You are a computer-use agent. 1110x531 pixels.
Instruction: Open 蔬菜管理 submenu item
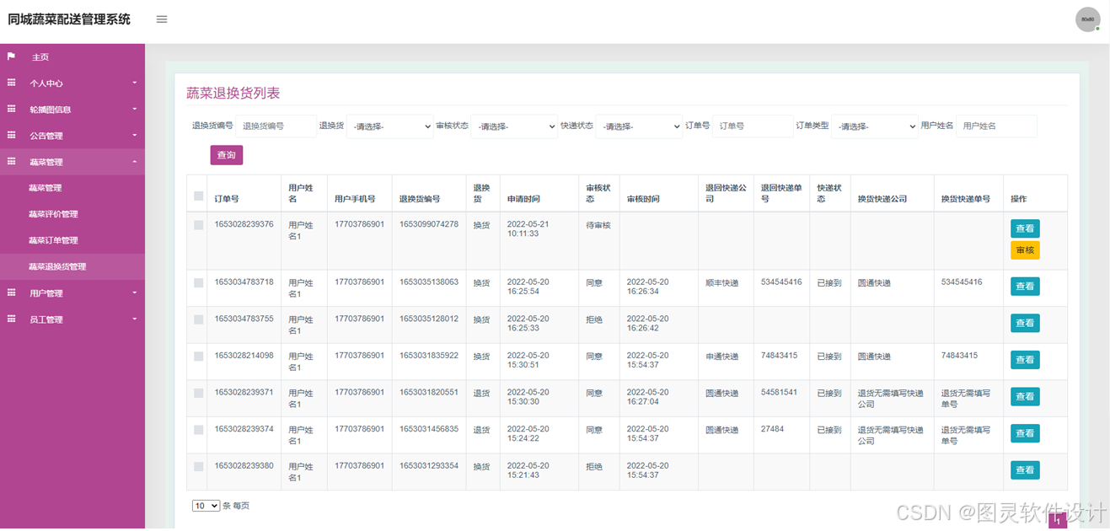[72, 188]
